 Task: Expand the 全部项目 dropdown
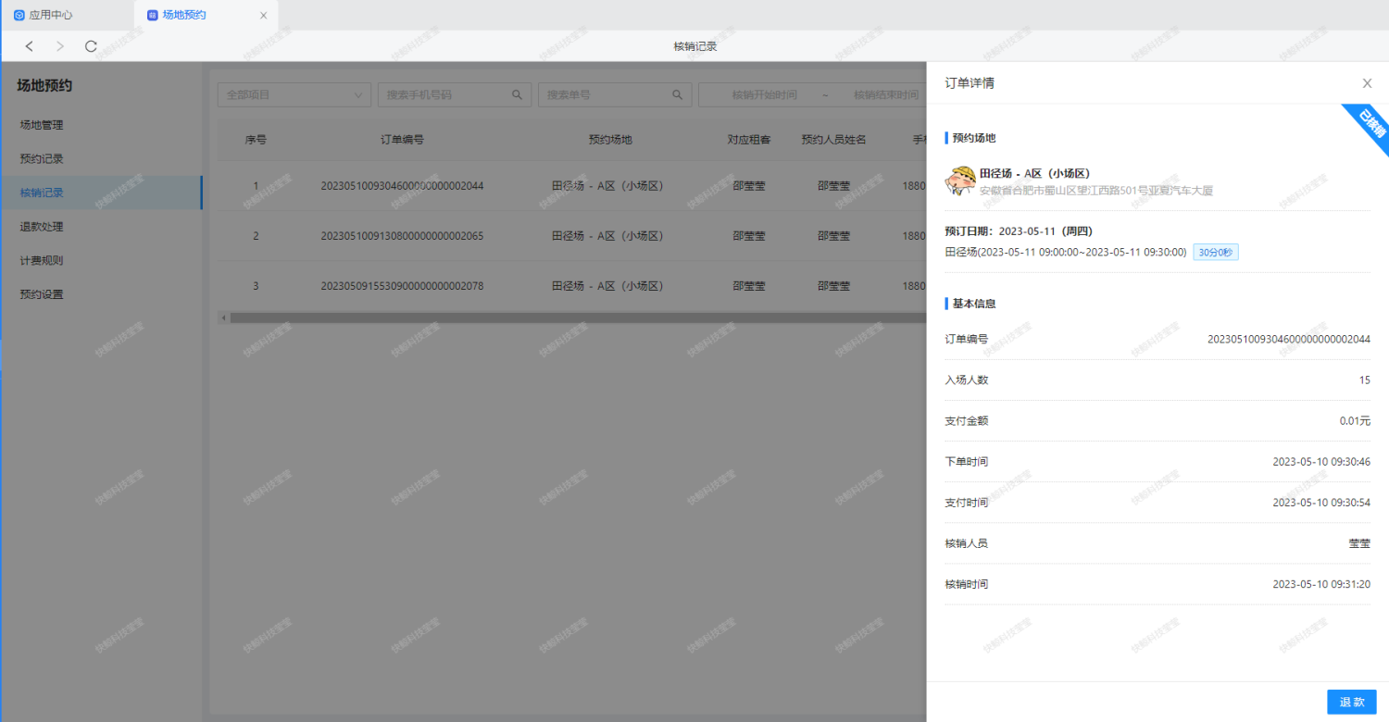click(x=294, y=94)
